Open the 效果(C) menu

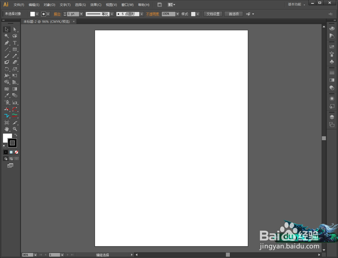click(x=96, y=5)
